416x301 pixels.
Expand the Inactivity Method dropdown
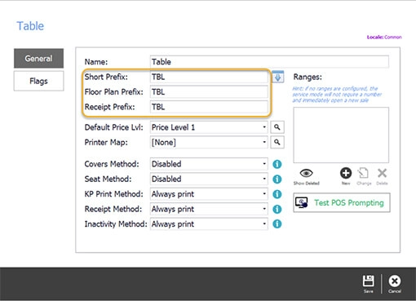[209, 224]
